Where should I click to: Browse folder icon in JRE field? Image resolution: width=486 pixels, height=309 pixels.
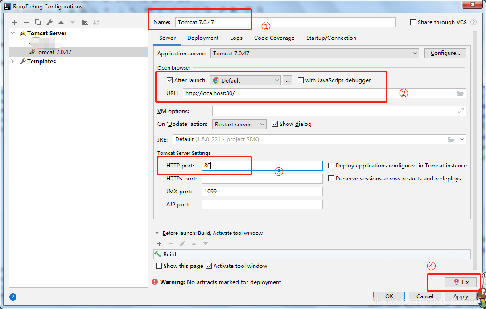coord(451,139)
